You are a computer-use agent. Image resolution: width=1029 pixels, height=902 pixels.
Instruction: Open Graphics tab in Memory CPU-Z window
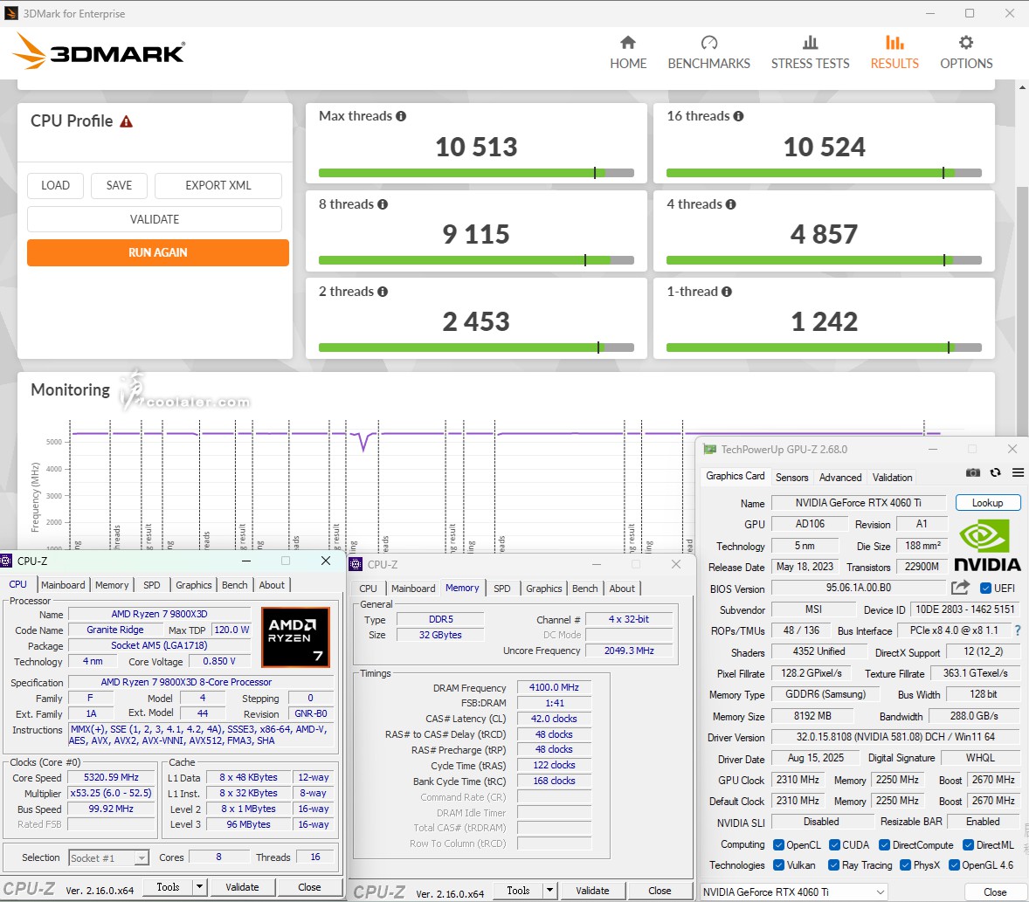(x=543, y=589)
